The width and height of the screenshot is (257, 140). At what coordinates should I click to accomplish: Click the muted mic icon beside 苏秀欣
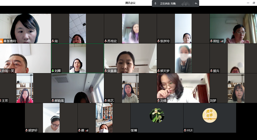106,41
